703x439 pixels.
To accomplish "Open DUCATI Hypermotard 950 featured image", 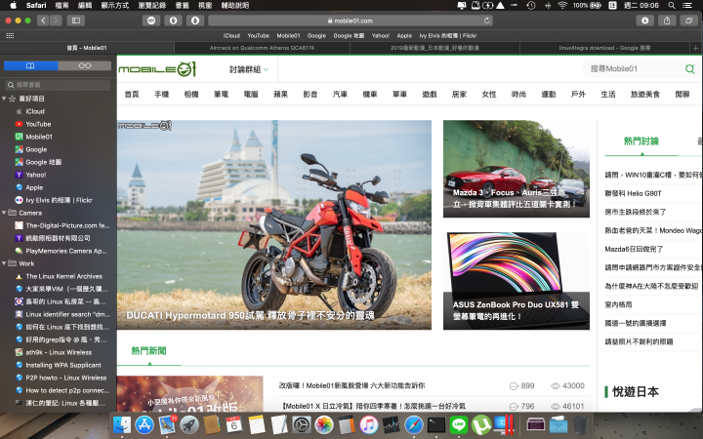I will coord(274,224).
